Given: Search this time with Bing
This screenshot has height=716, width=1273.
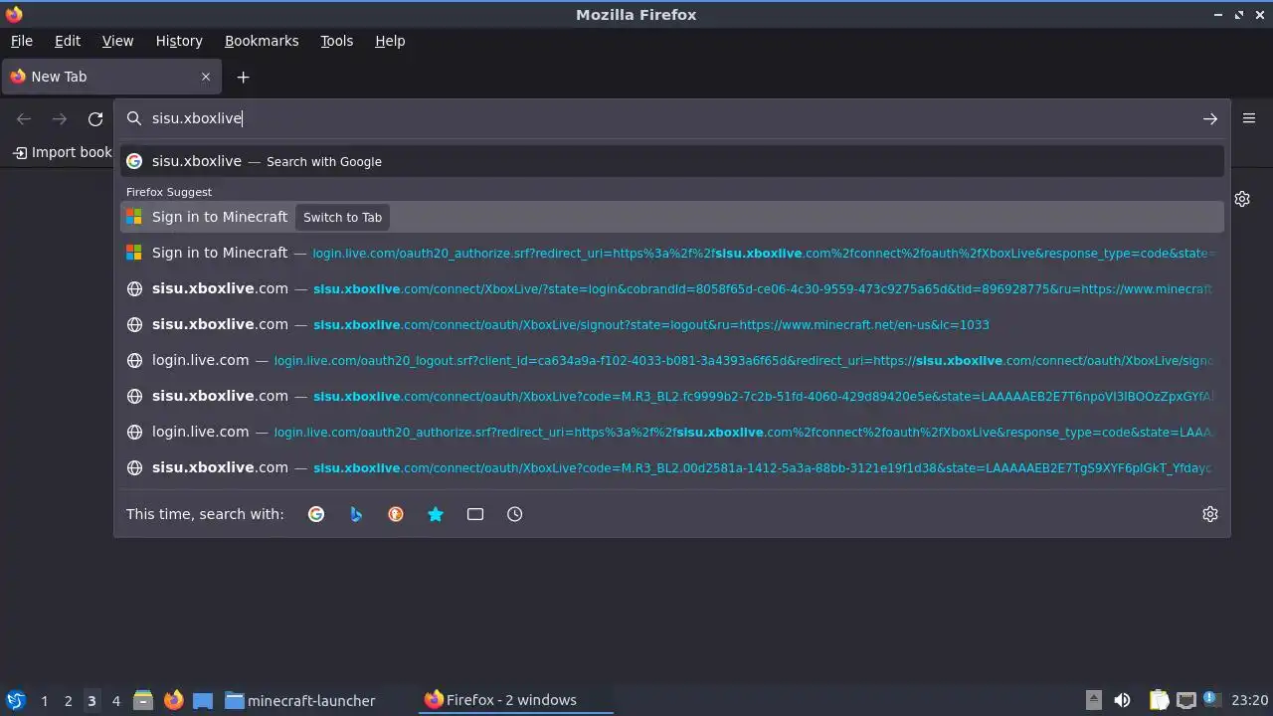Looking at the screenshot, I should (x=356, y=514).
